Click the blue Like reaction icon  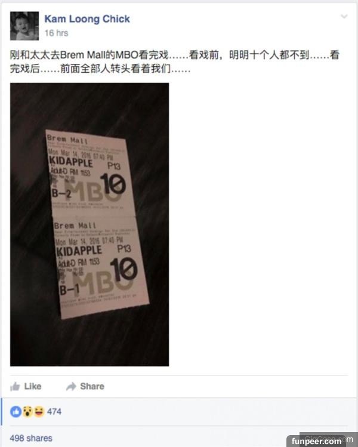point(16,412)
